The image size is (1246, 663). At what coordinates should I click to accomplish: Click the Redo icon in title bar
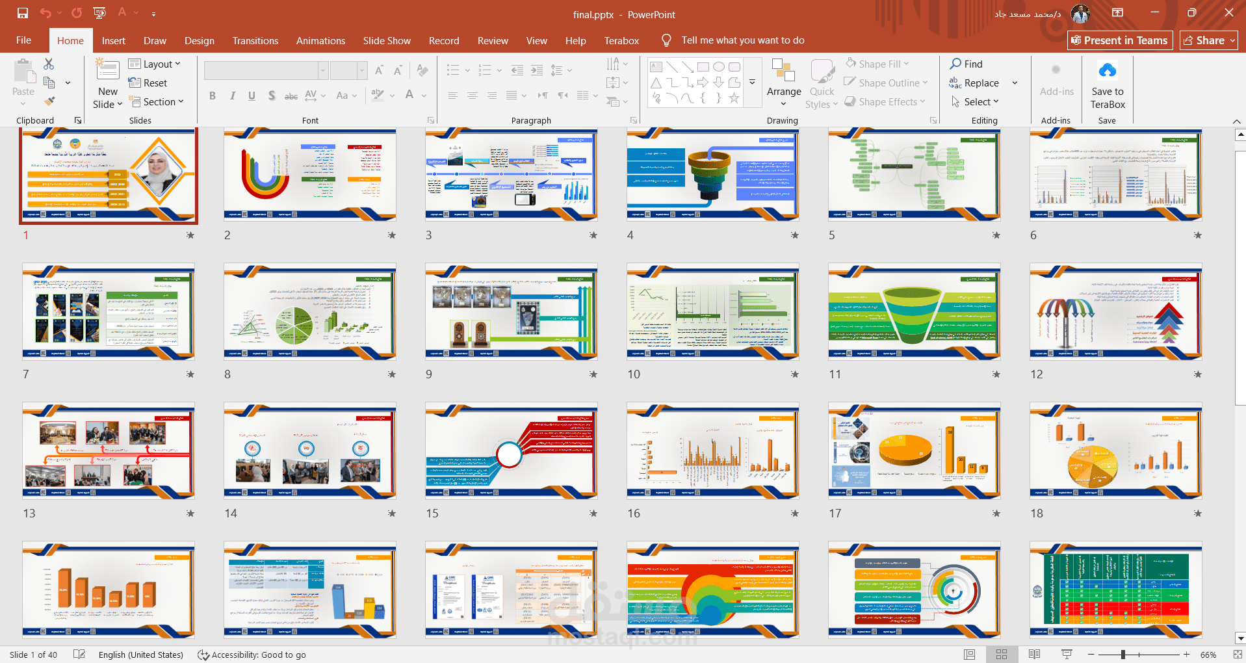tap(77, 13)
